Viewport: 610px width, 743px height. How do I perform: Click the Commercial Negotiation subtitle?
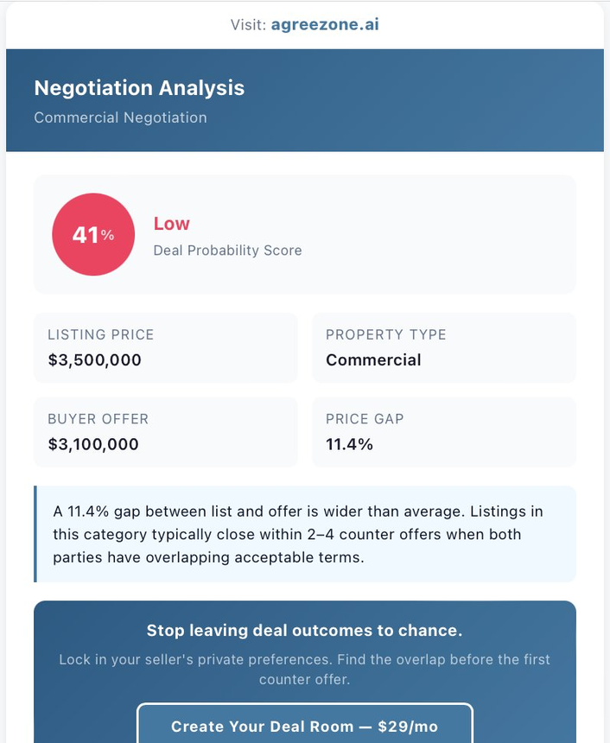pos(120,117)
